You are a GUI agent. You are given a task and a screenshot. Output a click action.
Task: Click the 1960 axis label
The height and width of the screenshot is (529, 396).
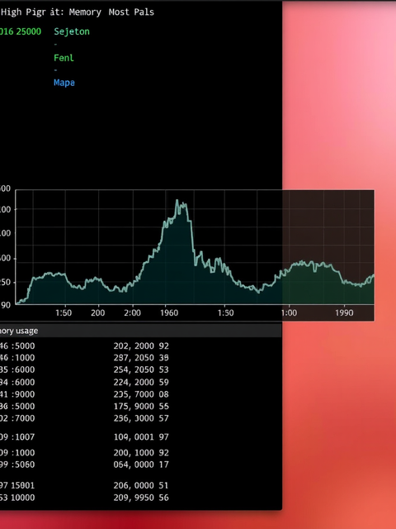tap(169, 313)
